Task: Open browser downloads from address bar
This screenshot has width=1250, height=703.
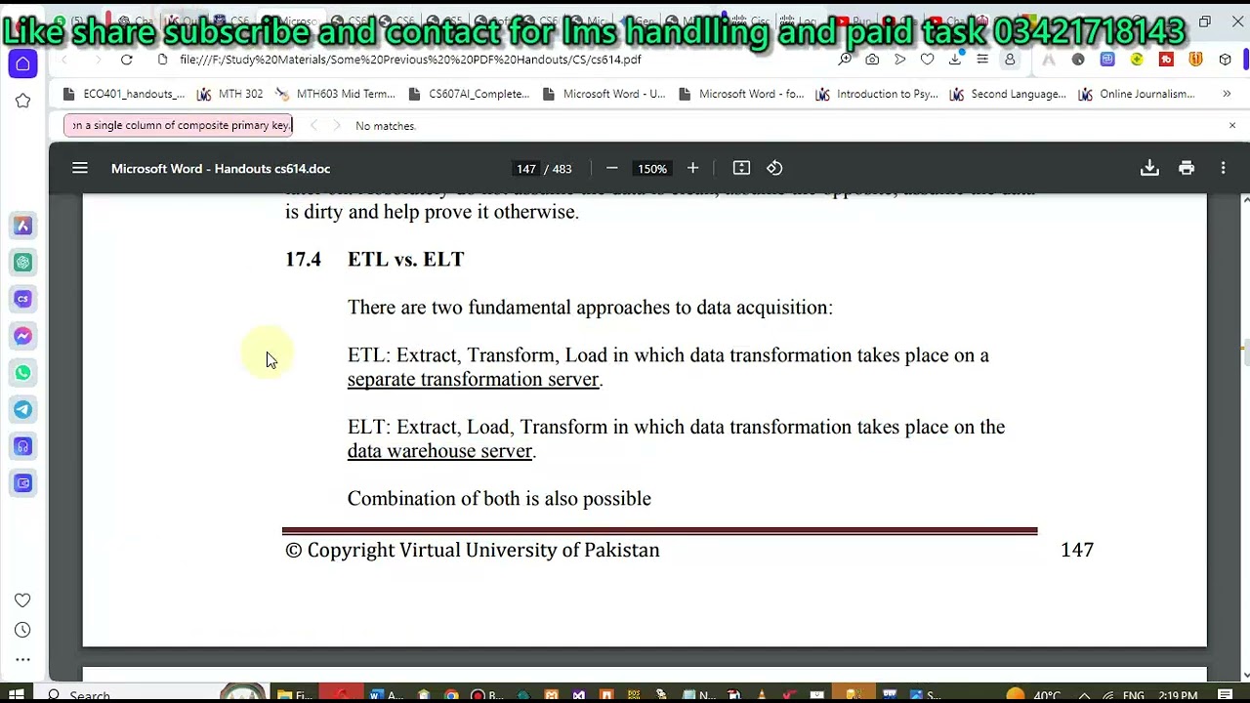Action: click(x=954, y=60)
